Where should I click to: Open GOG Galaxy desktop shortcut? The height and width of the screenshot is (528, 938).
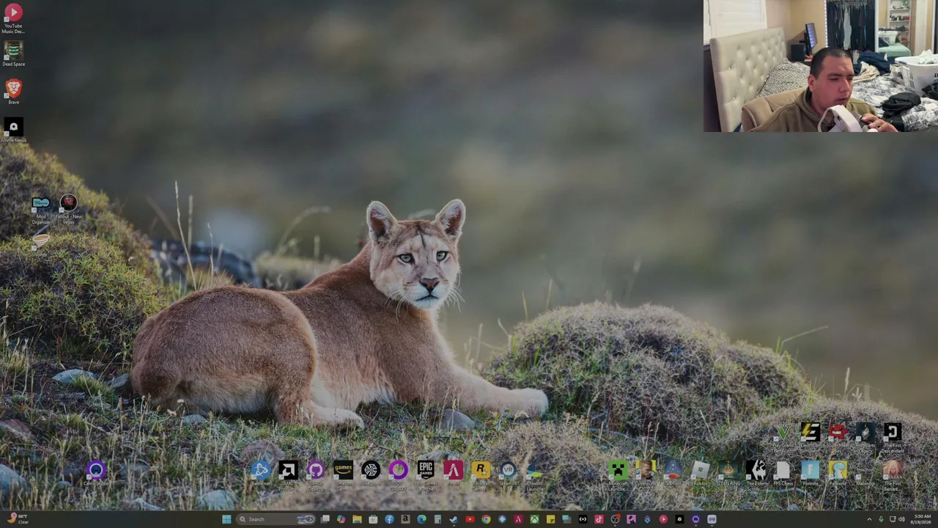point(398,475)
